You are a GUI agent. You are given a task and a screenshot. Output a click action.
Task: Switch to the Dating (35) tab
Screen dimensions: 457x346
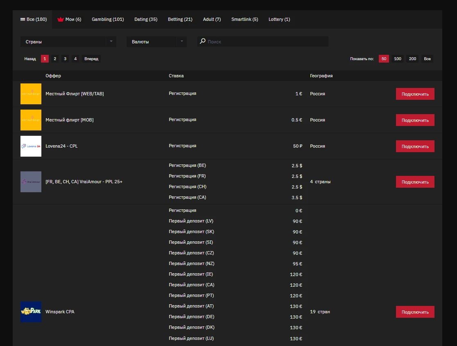(x=146, y=19)
